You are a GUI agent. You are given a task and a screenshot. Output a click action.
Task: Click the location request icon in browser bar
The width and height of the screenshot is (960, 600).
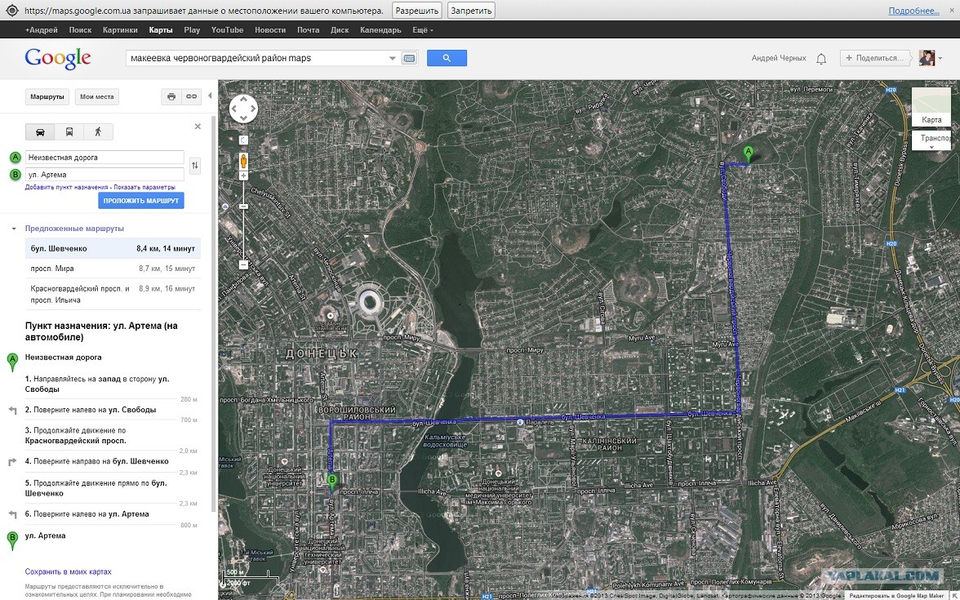click(x=11, y=11)
